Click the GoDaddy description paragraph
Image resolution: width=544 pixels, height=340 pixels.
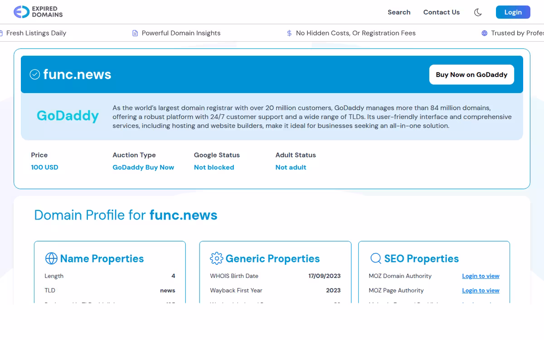(312, 117)
